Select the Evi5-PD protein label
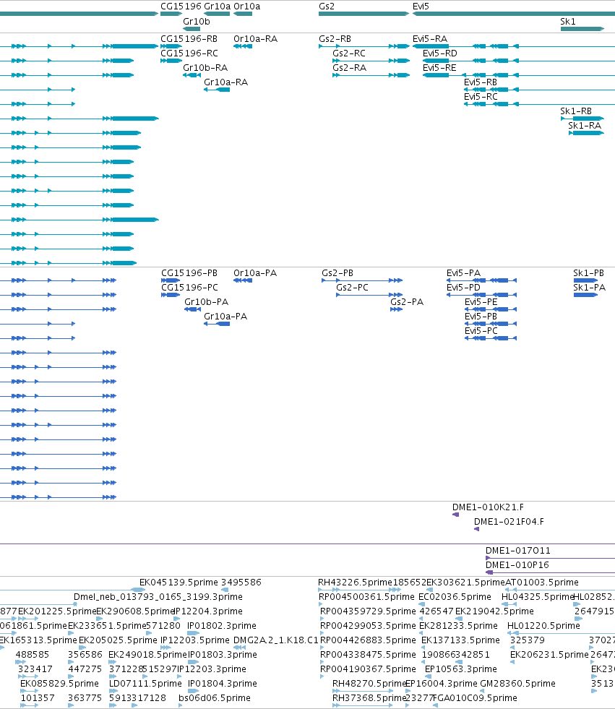The image size is (615, 709). click(x=463, y=288)
